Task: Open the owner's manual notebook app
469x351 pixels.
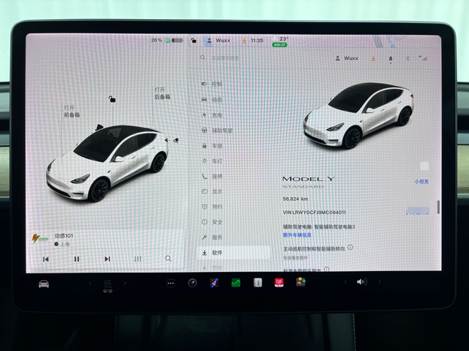Action: pos(257,283)
